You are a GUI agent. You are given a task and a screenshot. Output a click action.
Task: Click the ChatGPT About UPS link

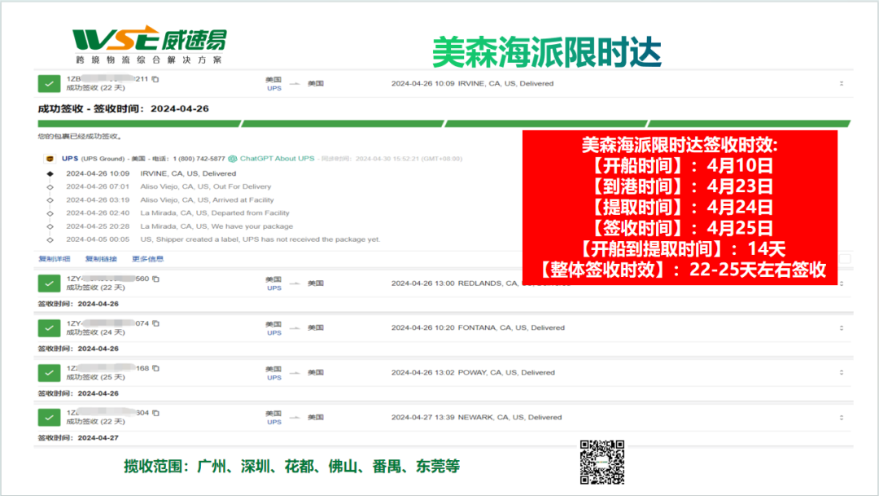coord(277,158)
